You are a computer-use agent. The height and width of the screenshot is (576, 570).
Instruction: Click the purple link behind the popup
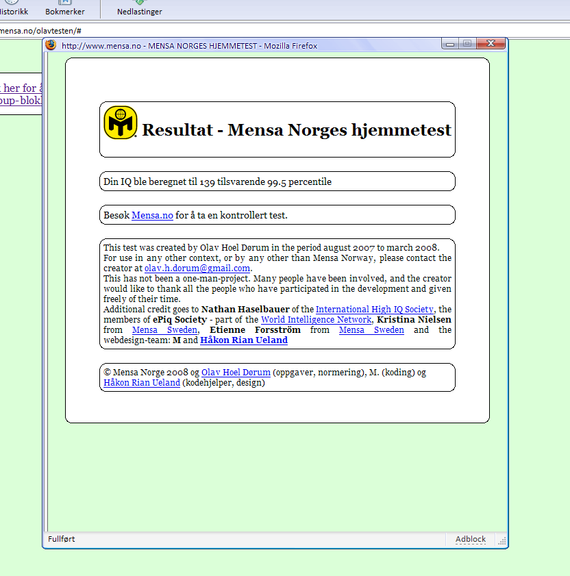click(22, 94)
